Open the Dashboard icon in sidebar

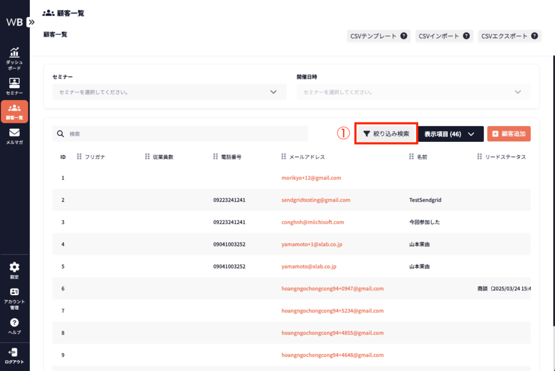pos(15,54)
